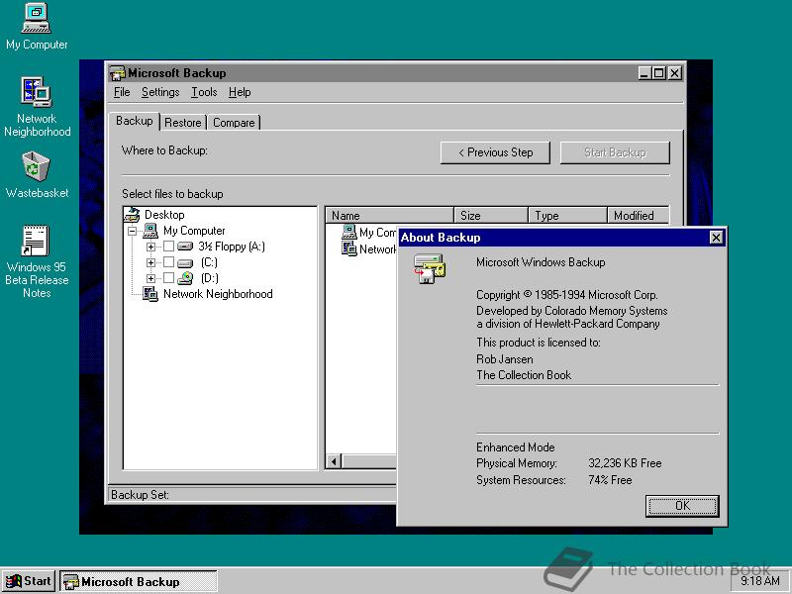792x594 pixels.
Task: Click the 3½ Floppy drive icon
Action: 185,247
